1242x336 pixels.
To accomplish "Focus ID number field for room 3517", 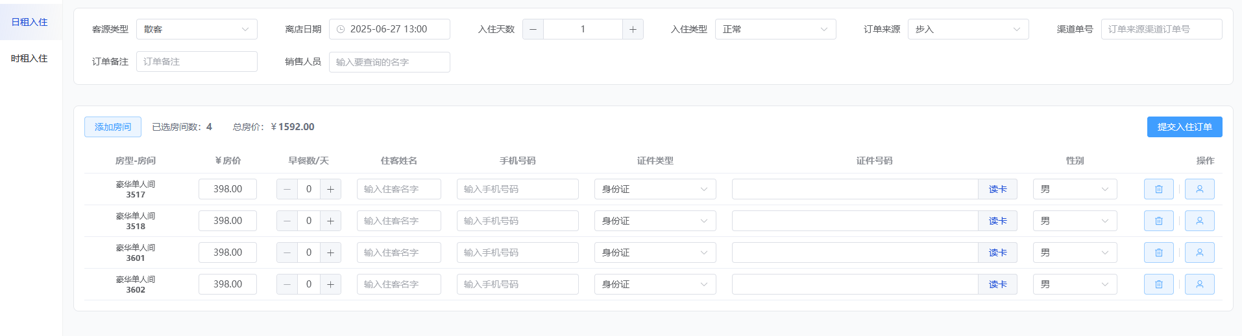I will 855,189.
